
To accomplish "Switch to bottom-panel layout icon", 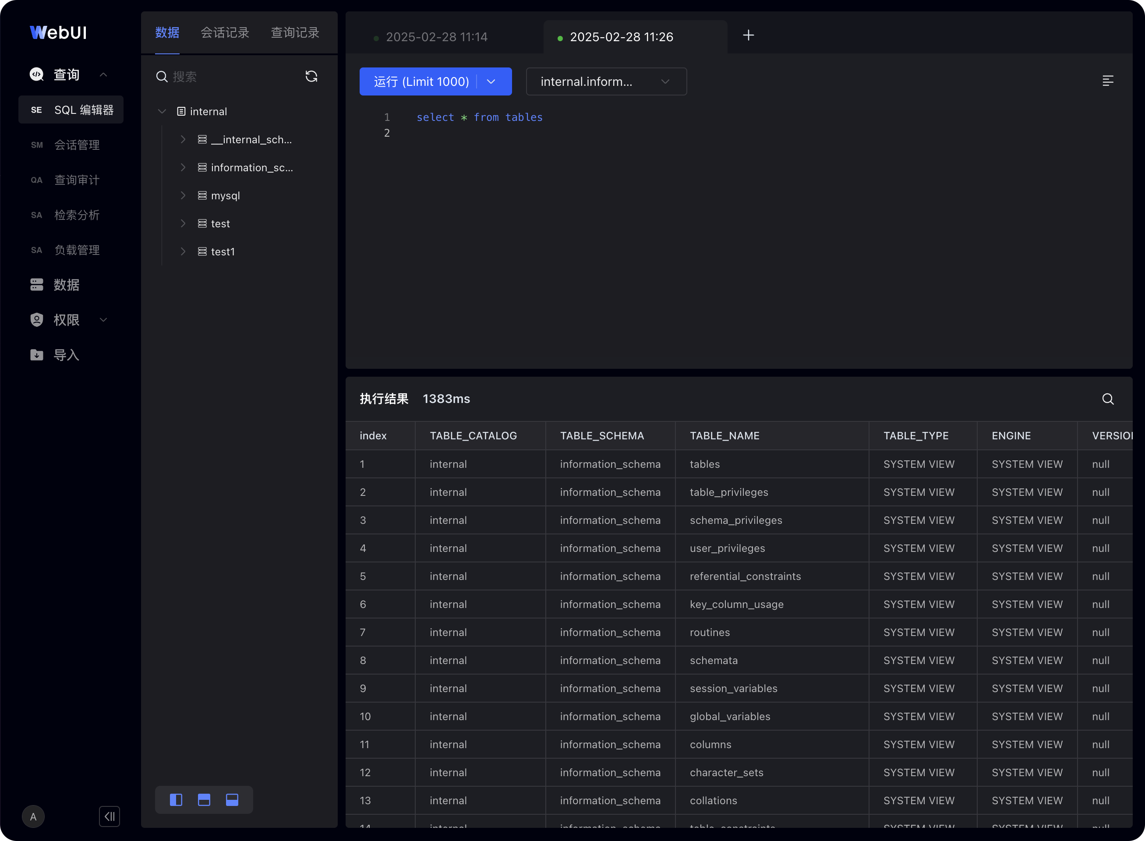I will [x=232, y=800].
